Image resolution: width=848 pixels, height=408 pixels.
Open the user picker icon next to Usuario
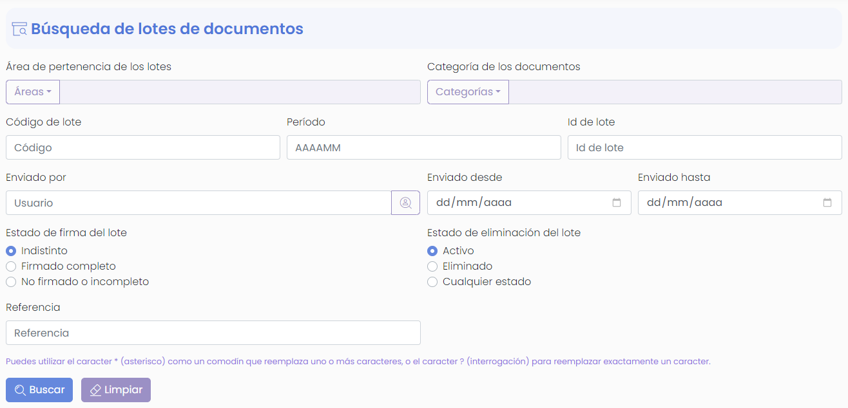405,203
